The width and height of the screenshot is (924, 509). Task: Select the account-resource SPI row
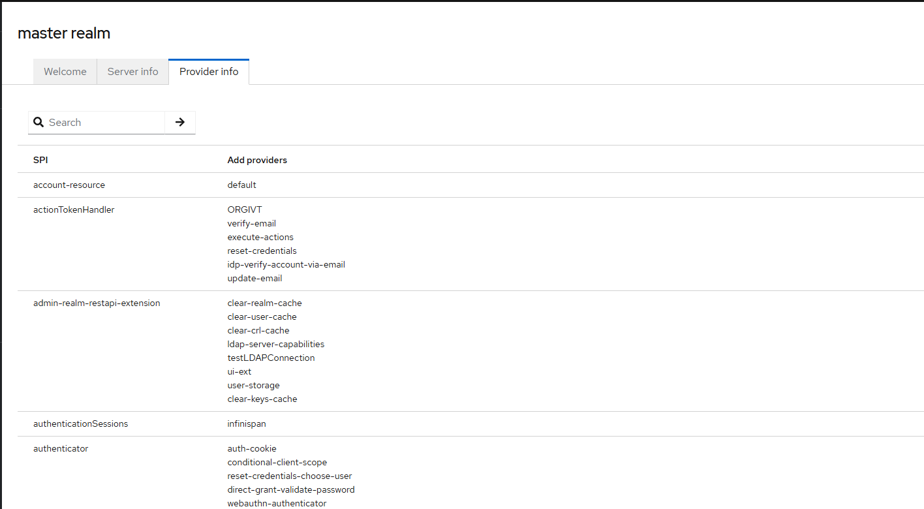pyautogui.click(x=69, y=185)
